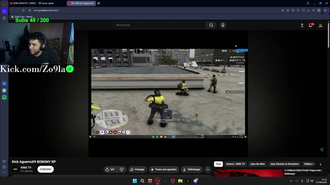Image resolution: width=330 pixels, height=185 pixels.
Task: Click the Posez une question button
Action: click(164, 170)
